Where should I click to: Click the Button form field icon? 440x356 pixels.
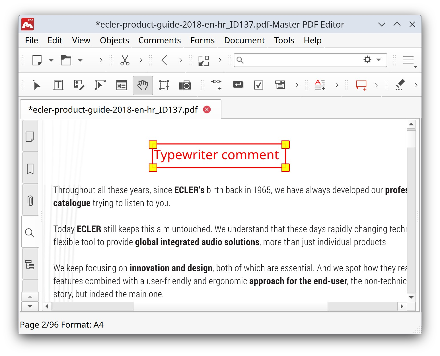click(238, 85)
